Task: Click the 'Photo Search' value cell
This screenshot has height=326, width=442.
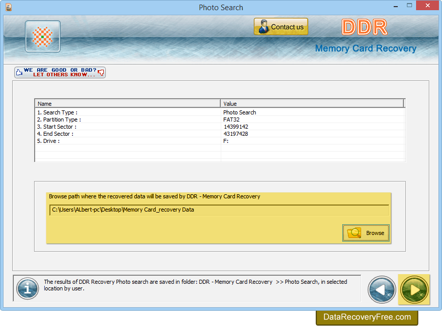Action: (x=240, y=112)
